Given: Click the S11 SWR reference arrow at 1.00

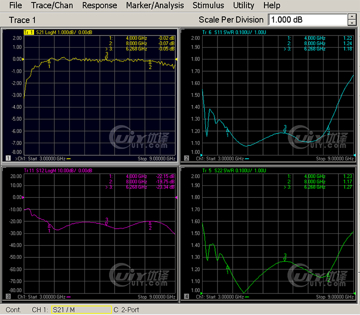Looking at the screenshot, I should coord(201,155).
